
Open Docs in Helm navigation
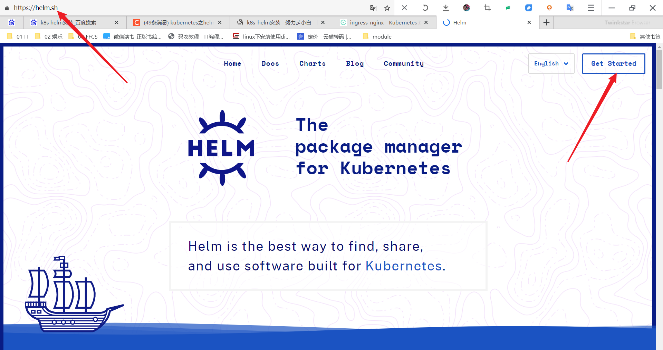(x=270, y=63)
